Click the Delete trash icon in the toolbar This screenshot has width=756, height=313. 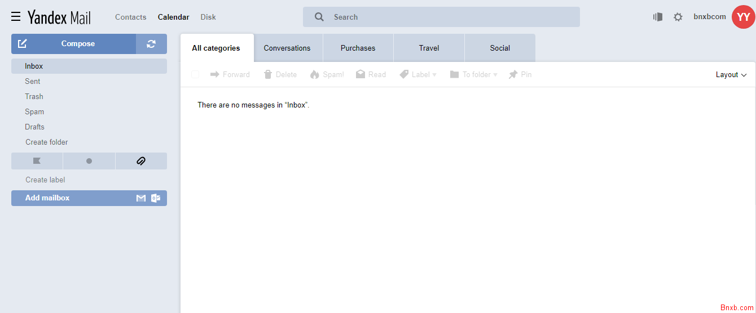pyautogui.click(x=268, y=74)
